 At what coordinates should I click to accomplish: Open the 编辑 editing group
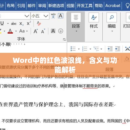[112, 22]
